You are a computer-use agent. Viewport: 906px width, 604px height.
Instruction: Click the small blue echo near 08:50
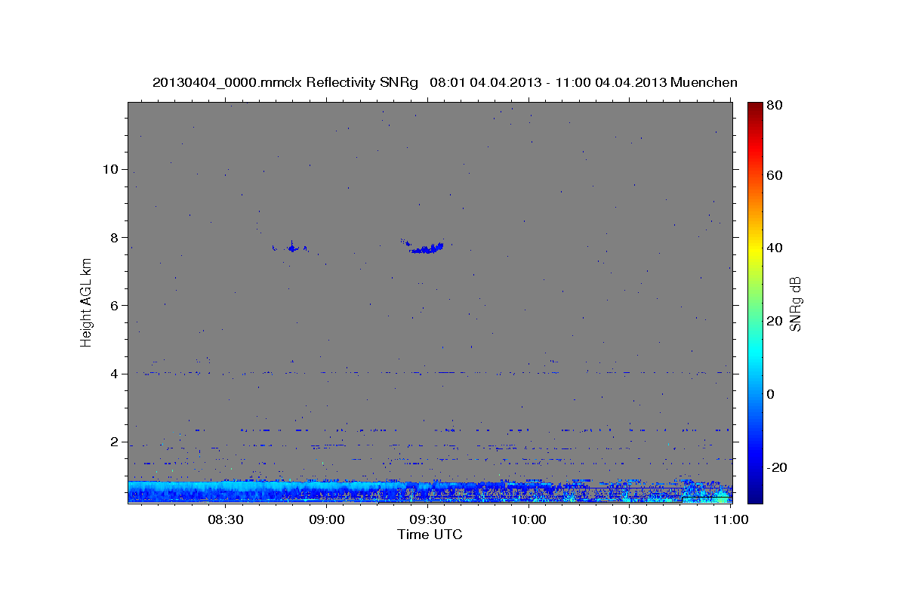pyautogui.click(x=291, y=247)
